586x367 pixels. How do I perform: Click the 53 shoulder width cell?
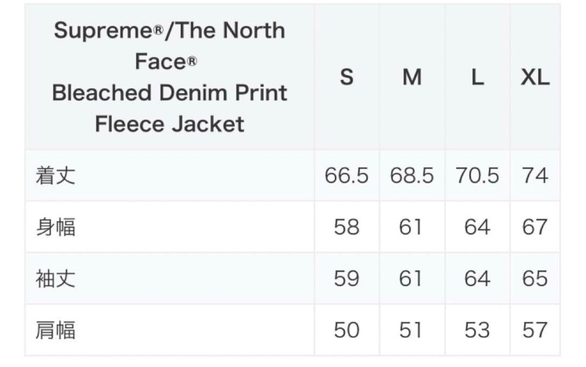(x=477, y=330)
